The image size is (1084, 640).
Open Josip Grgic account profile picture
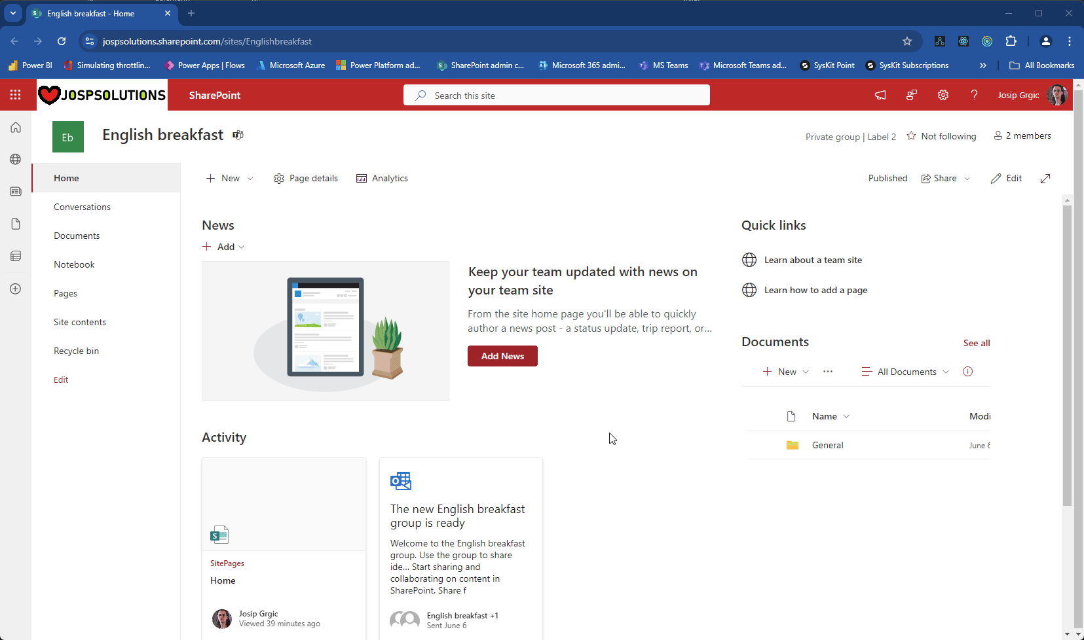tap(1056, 95)
